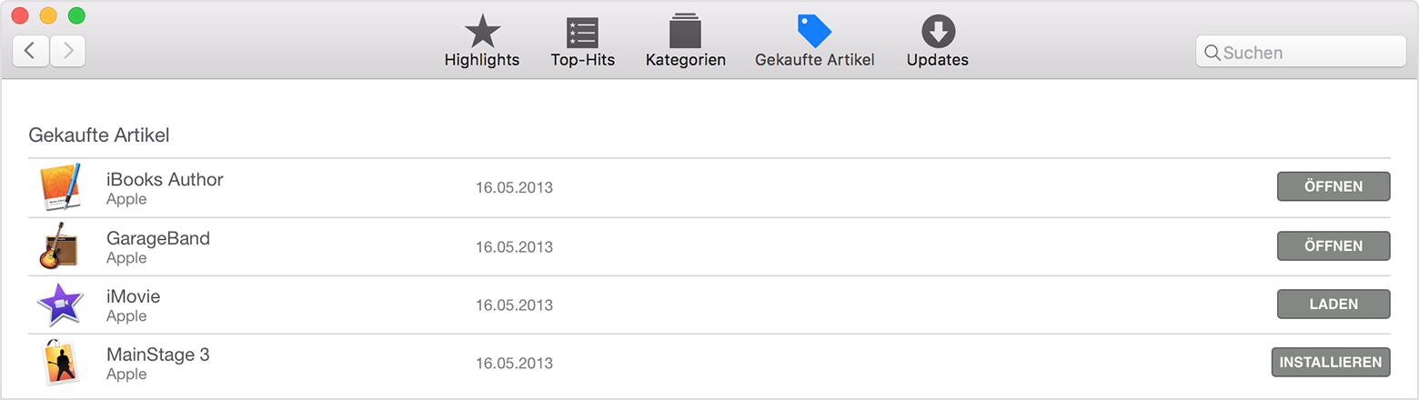This screenshot has height=400, width=1419.
Task: Click the iBooks Author app icon
Action: pyautogui.click(x=60, y=187)
